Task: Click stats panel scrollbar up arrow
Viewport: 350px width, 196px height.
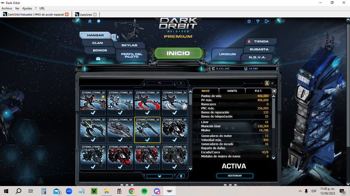Action: pos(274,96)
